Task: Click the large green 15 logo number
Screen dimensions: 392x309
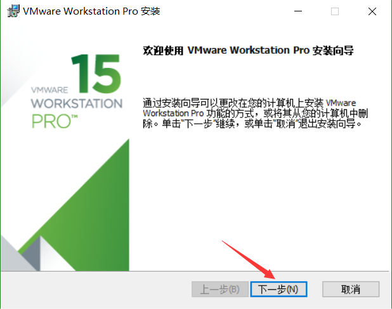Action: tap(96, 74)
